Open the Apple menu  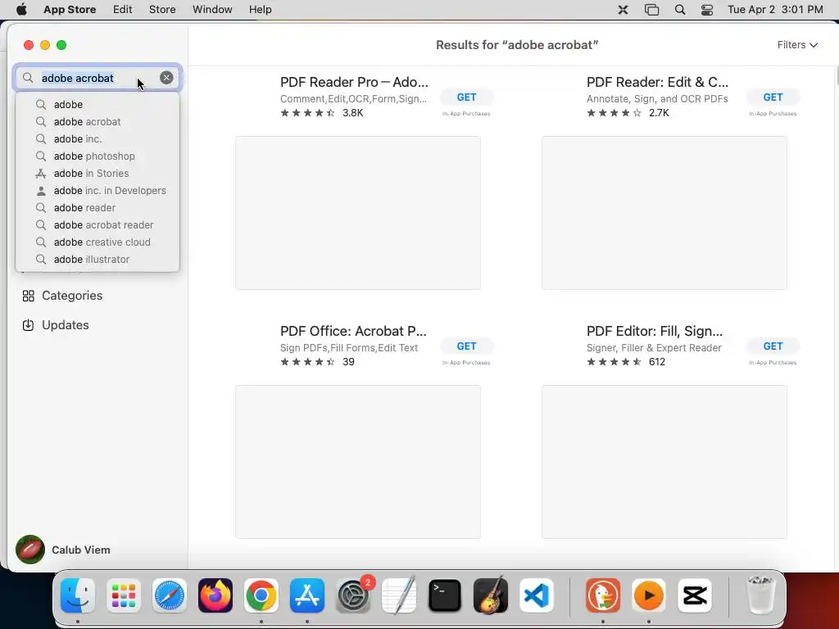coord(21,10)
